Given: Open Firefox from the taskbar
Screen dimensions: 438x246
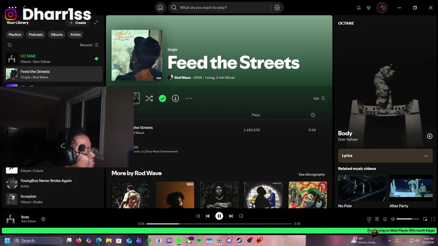Looking at the screenshot, I should (79, 241).
